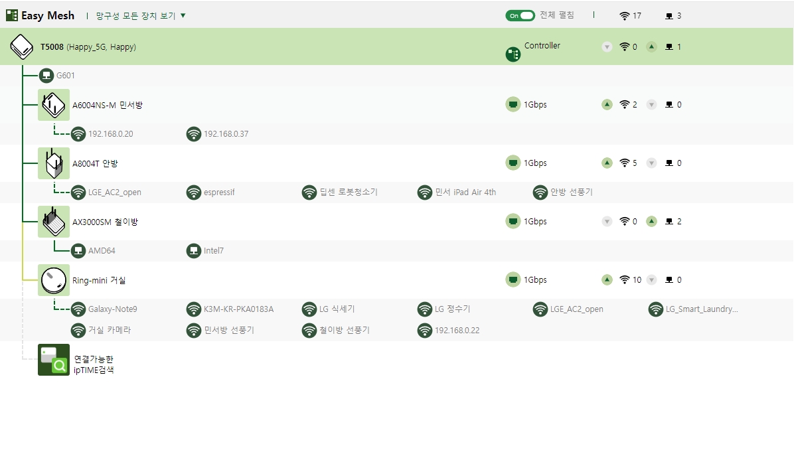The width and height of the screenshot is (794, 458).
Task: Select the 민서방 선풍기 client label
Action: 229,330
